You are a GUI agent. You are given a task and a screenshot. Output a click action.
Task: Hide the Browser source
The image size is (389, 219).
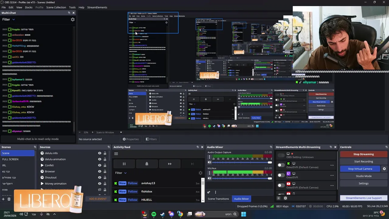(99, 172)
